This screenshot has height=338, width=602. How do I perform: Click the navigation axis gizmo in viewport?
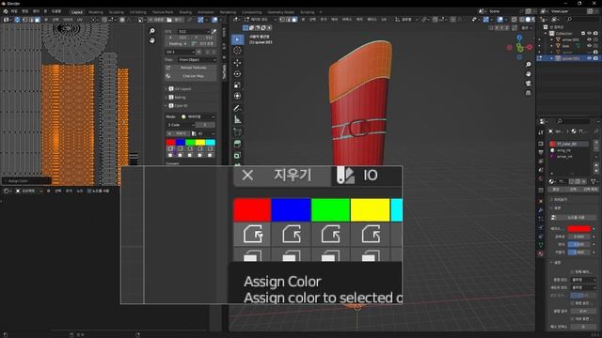[519, 48]
